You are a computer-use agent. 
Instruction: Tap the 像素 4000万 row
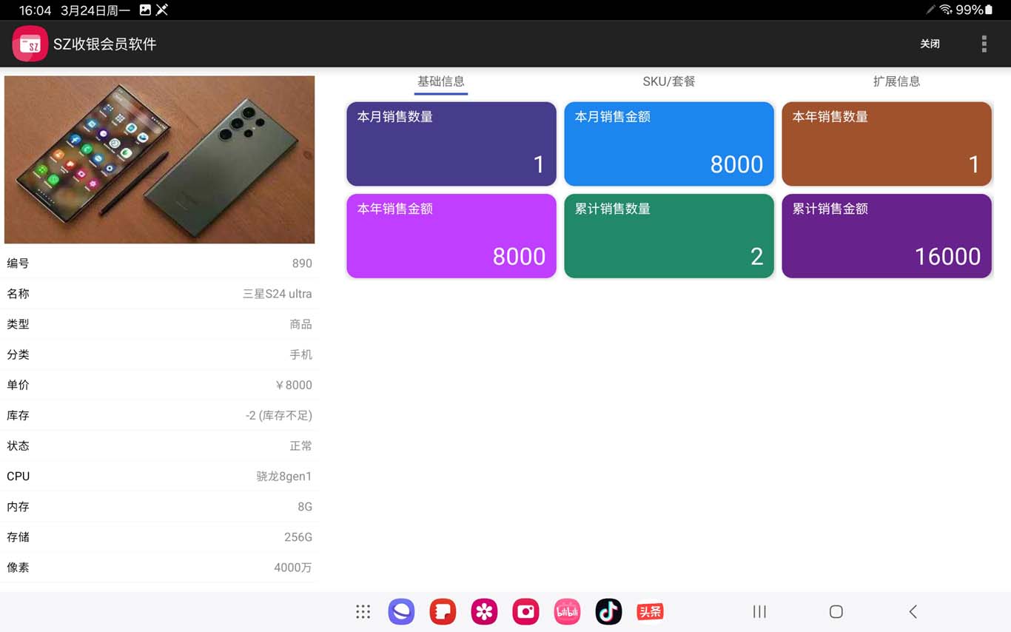[159, 567]
